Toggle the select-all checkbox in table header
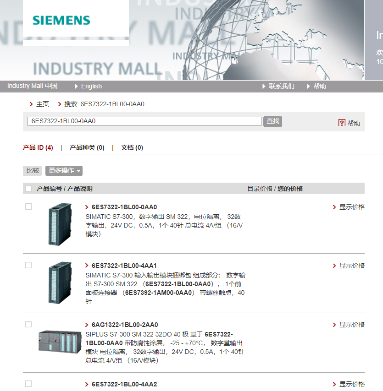Viewport: 383px width, 391px height. 28,189
